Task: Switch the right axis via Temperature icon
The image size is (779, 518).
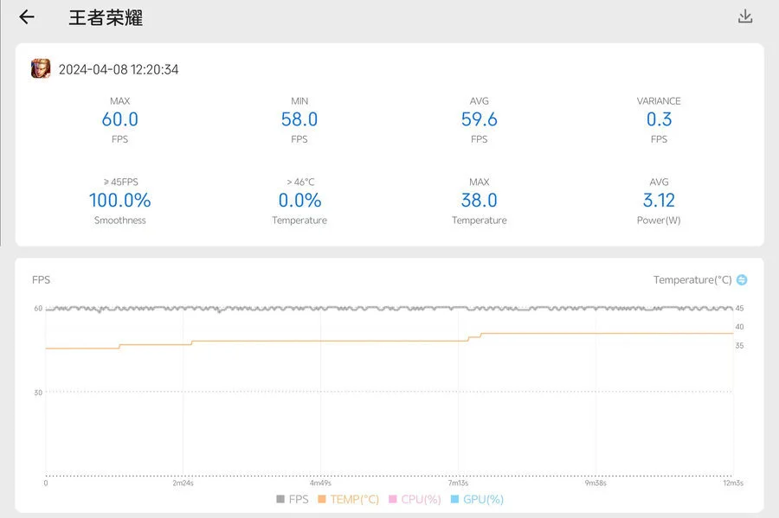Action: pyautogui.click(x=742, y=280)
